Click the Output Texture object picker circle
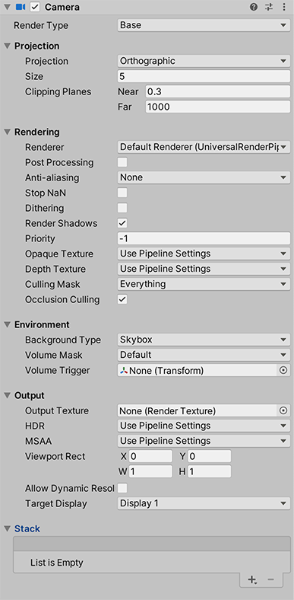This screenshot has height=600, width=294. (x=283, y=410)
